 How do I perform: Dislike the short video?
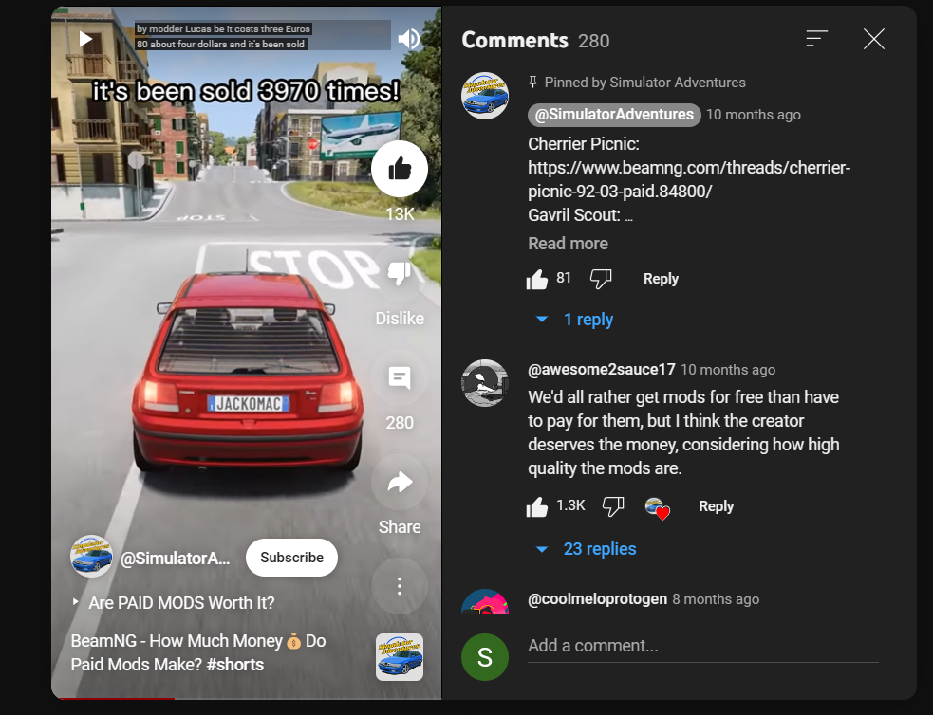coord(400,273)
